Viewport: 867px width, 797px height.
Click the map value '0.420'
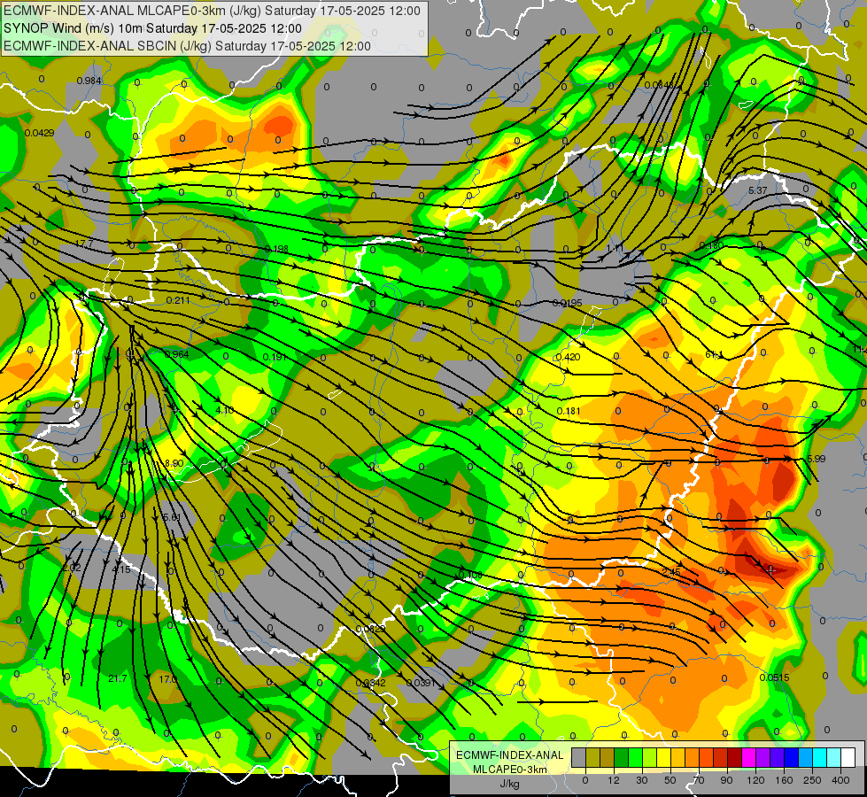(x=569, y=357)
